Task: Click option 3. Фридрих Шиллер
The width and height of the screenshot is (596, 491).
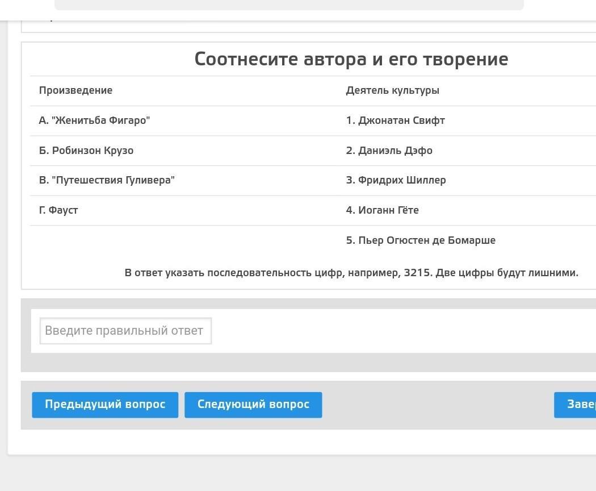Action: click(396, 180)
